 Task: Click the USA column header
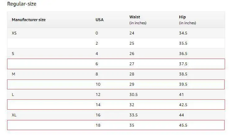(99, 20)
